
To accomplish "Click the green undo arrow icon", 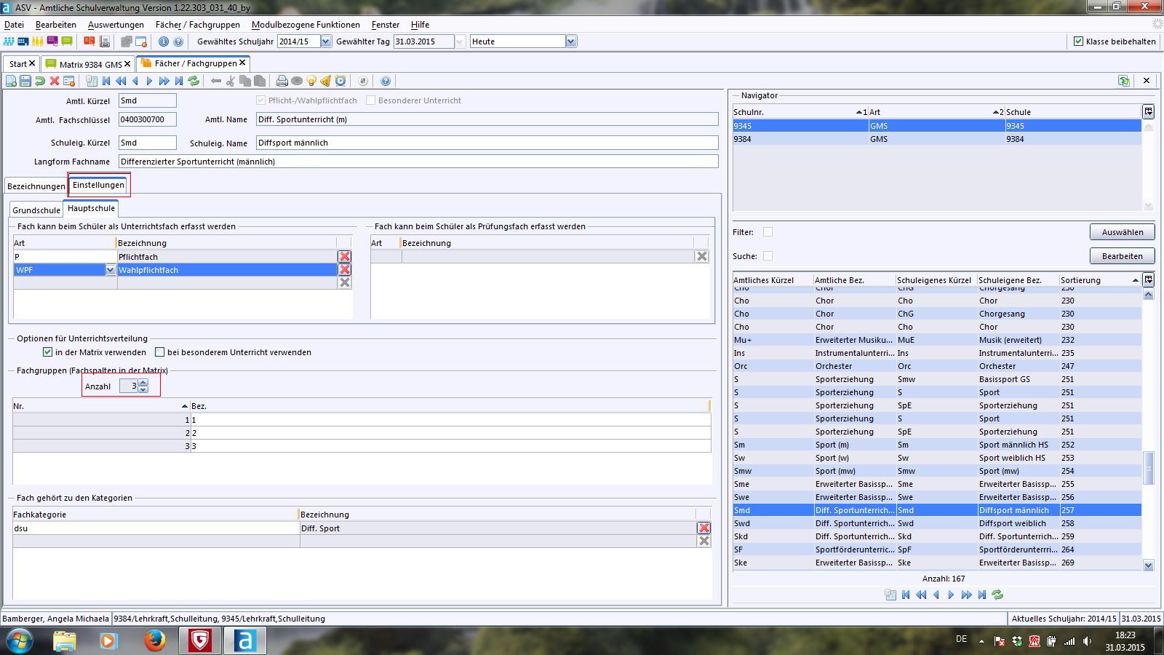I will 40,81.
